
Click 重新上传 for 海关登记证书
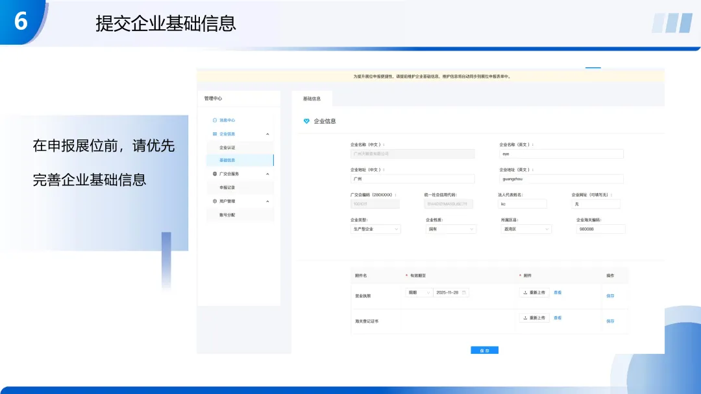pyautogui.click(x=534, y=318)
